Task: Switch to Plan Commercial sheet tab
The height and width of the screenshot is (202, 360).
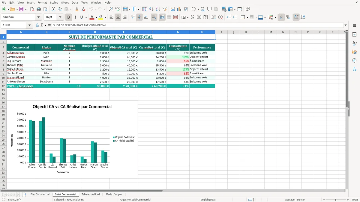Action: tap(40, 194)
